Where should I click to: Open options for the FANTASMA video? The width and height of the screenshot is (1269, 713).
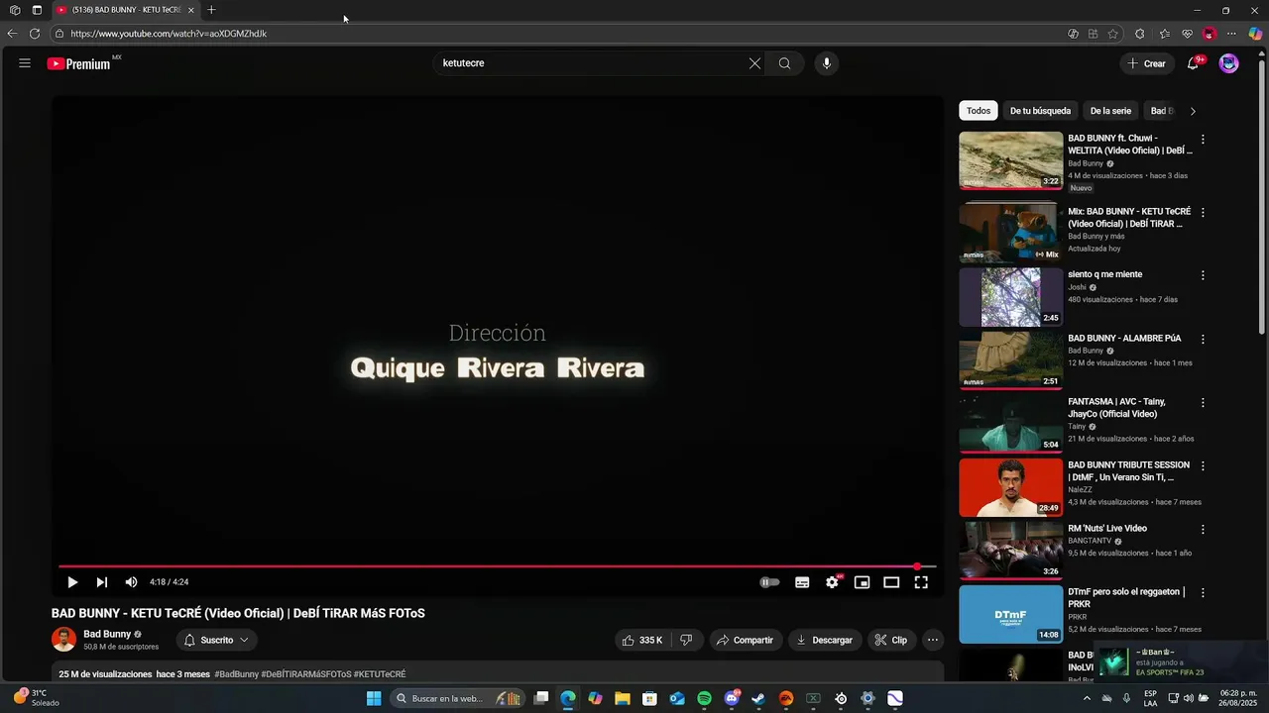click(1203, 403)
